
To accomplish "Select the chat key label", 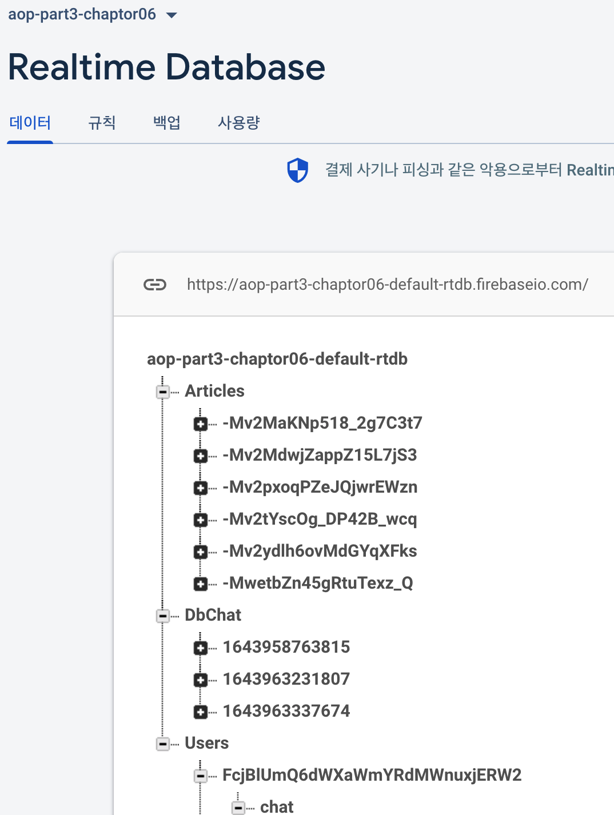I will coord(277,806).
